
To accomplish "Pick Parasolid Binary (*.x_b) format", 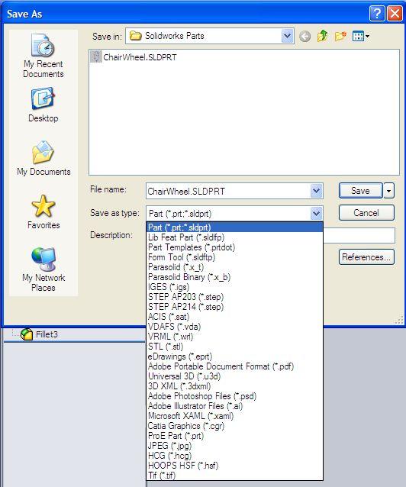I will [234, 277].
